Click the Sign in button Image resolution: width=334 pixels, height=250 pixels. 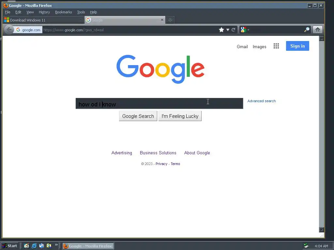pos(297,46)
